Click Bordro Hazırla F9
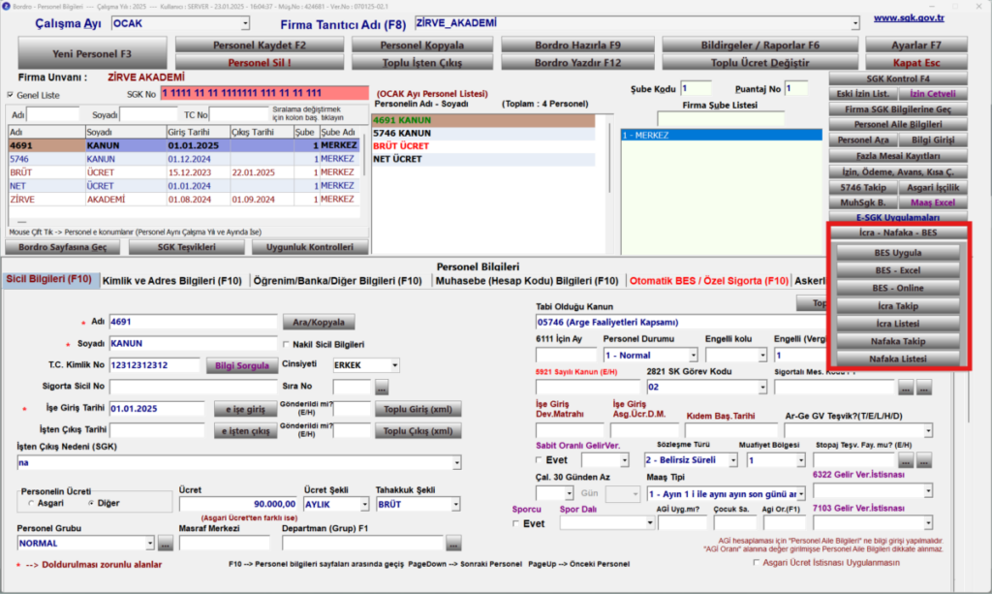Image resolution: width=992 pixels, height=594 pixels. [x=577, y=45]
